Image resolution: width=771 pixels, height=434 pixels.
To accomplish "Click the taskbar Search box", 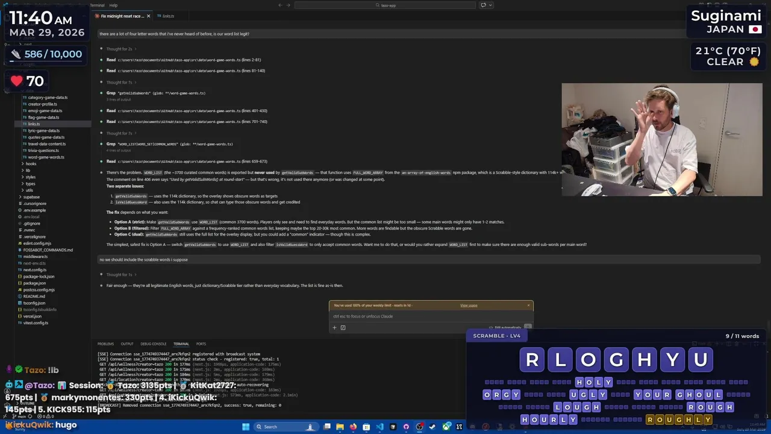I will pyautogui.click(x=287, y=427).
